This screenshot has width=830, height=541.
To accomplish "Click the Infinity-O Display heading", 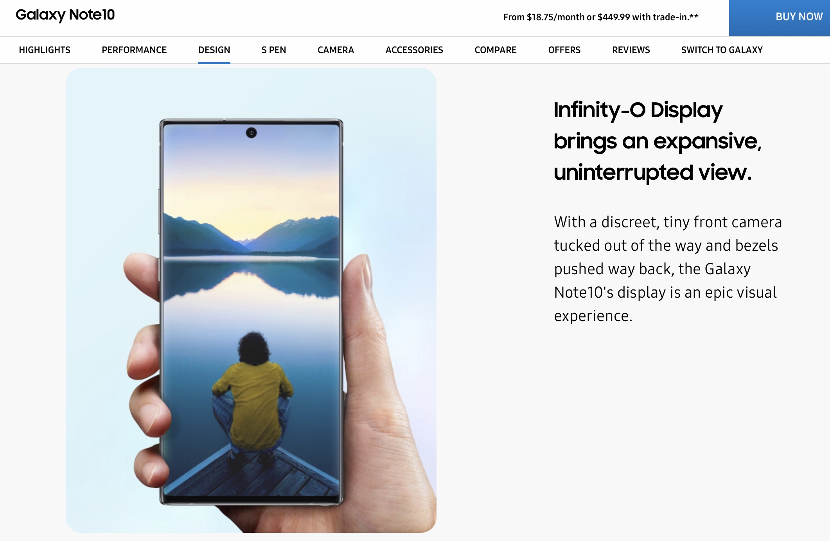I will (658, 141).
